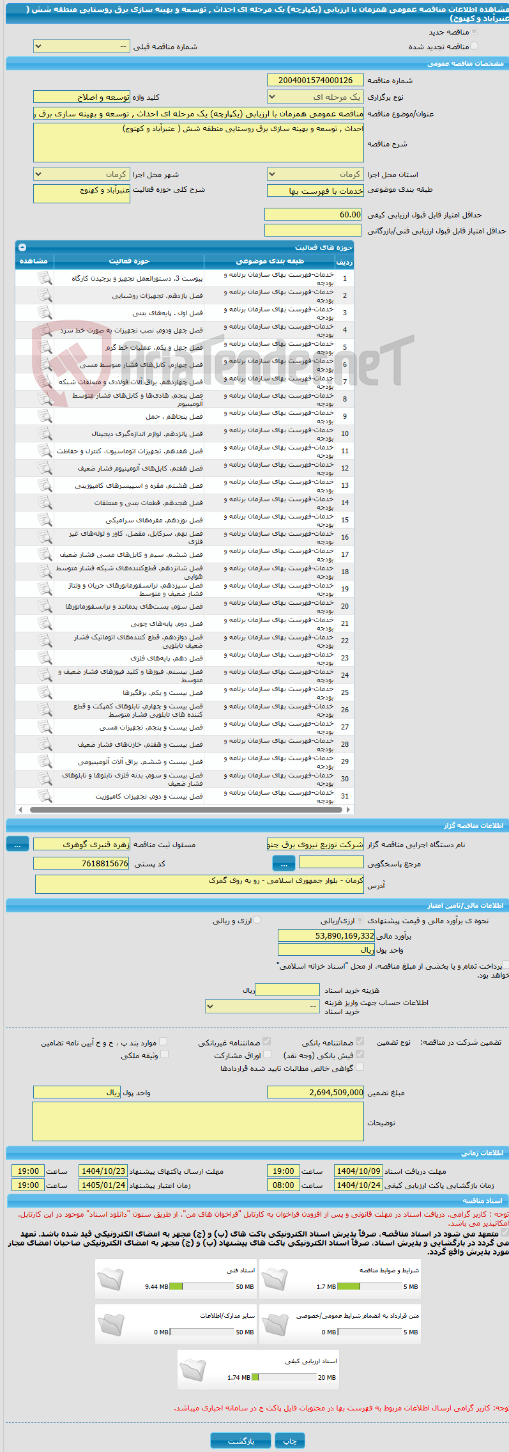The image size is (509, 1452).
Task: Toggle فیش بانکی (وجه نقد) checkbox
Action: point(360,1054)
